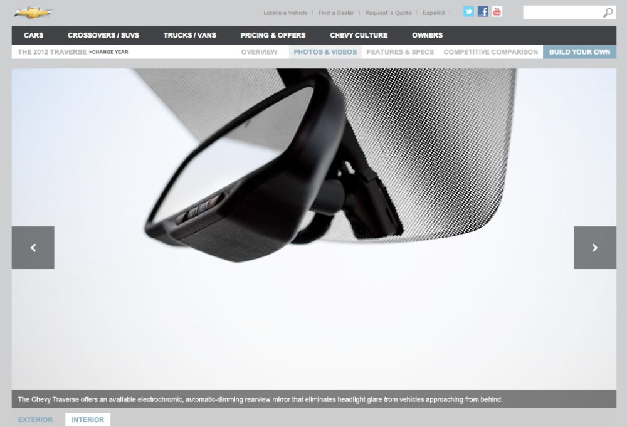This screenshot has width=627, height=427.
Task: Select the Exterior photo gallery tab
Action: pos(36,419)
